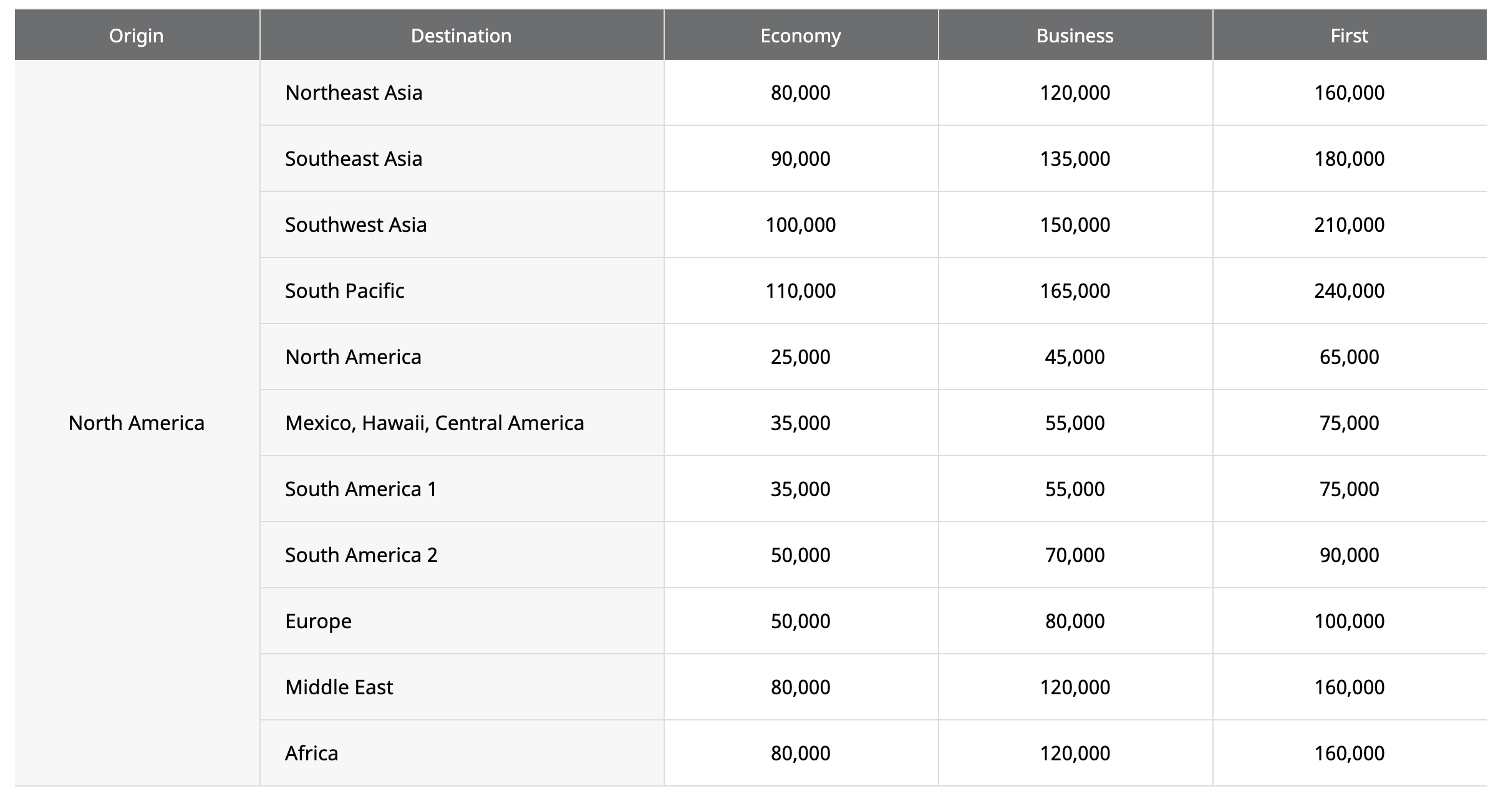Image resolution: width=1498 pixels, height=794 pixels.
Task: Click the First column header
Action: click(x=1349, y=36)
